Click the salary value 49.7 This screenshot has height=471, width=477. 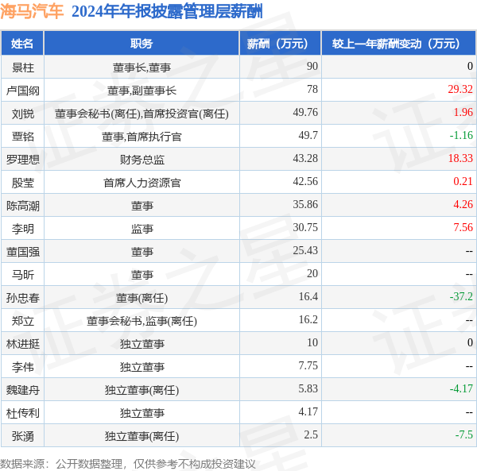click(x=308, y=135)
